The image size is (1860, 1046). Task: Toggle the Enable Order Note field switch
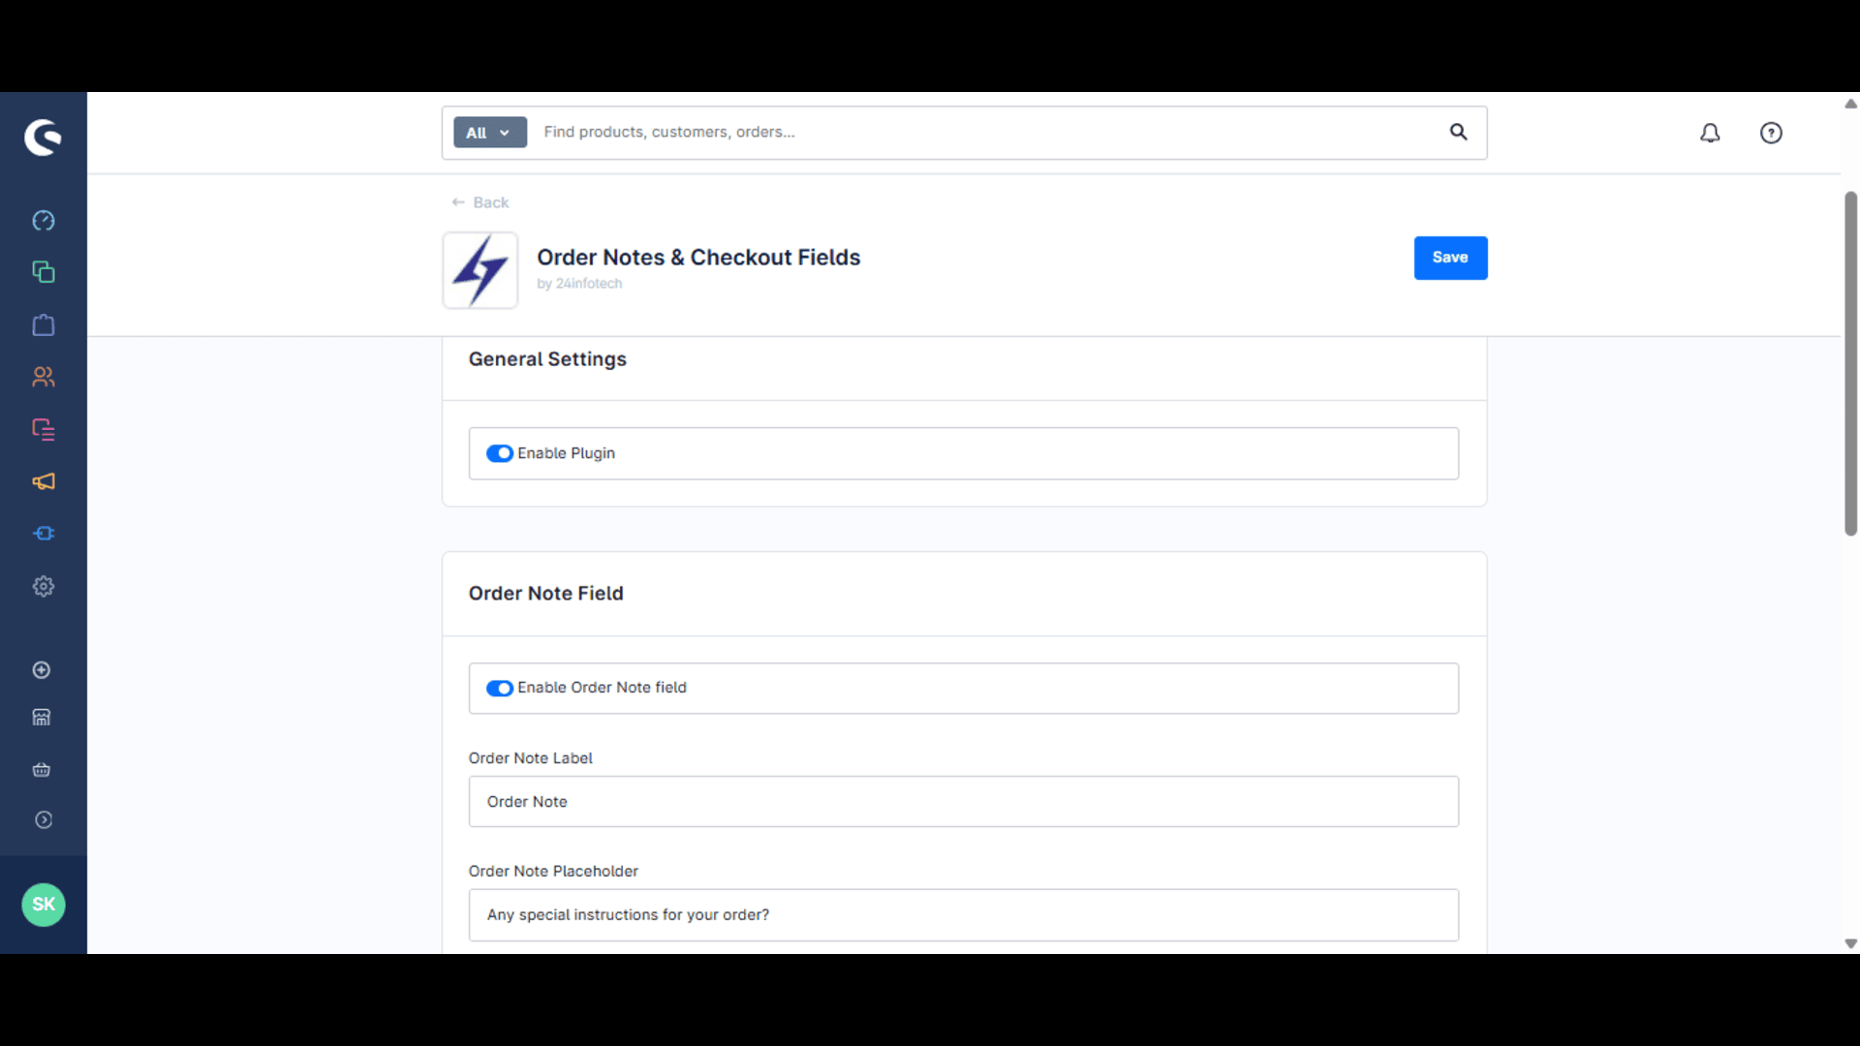[x=499, y=689]
